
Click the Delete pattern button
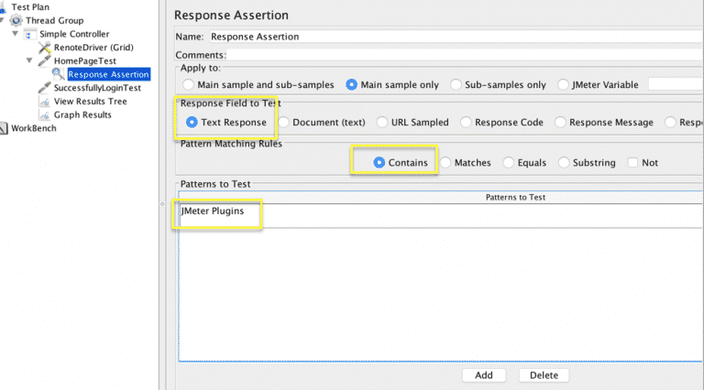(x=544, y=375)
